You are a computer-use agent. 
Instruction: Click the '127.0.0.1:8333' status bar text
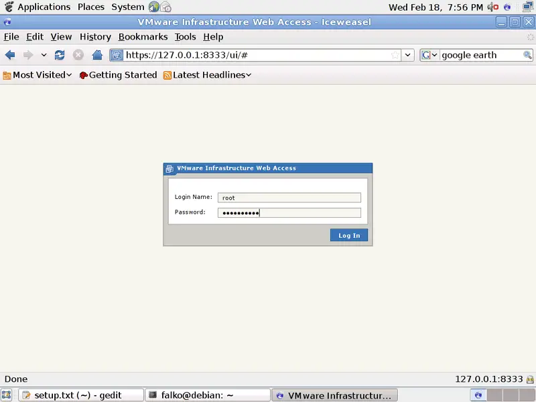pyautogui.click(x=489, y=379)
